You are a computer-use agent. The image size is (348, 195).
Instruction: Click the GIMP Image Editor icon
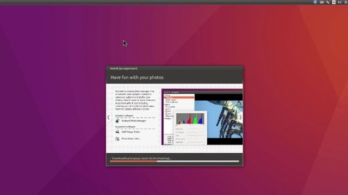click(117, 132)
